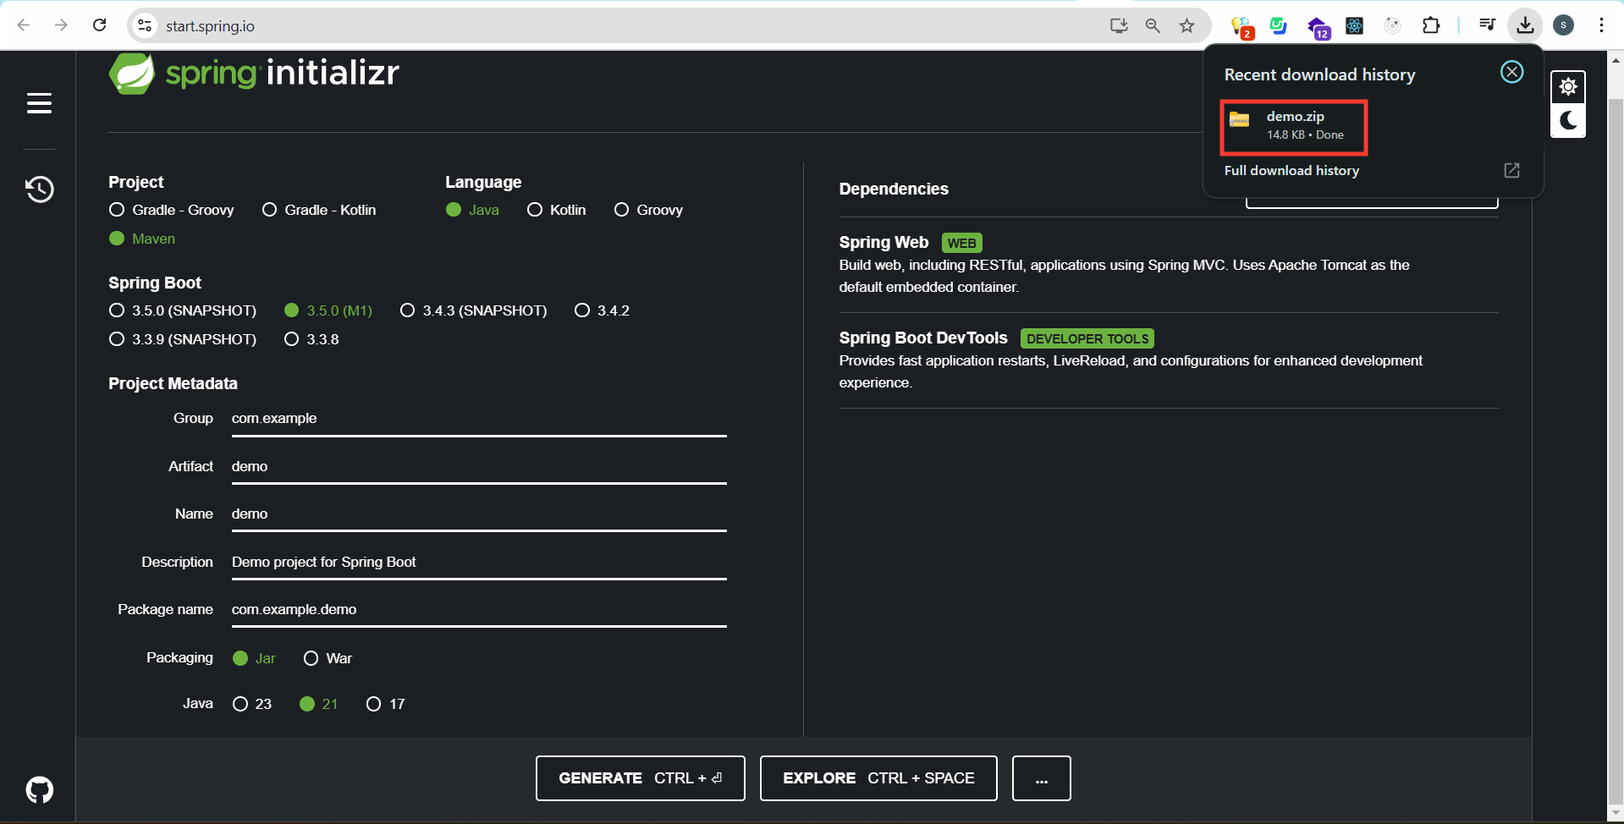
Task: Open the hamburger menu in the sidebar
Action: [x=39, y=103]
